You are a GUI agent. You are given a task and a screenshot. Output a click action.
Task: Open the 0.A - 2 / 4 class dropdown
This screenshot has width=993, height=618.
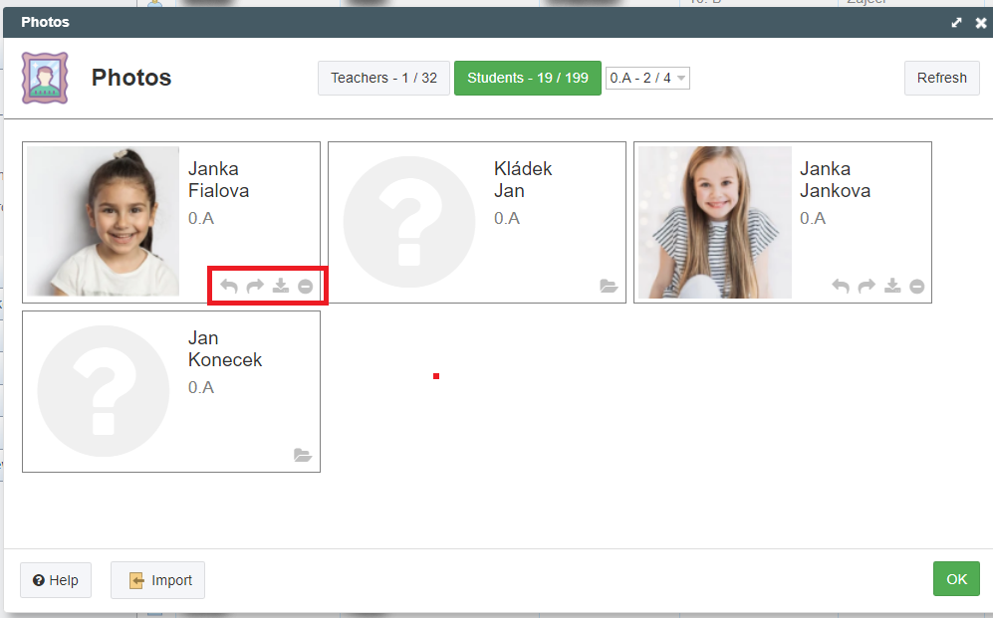coord(647,78)
